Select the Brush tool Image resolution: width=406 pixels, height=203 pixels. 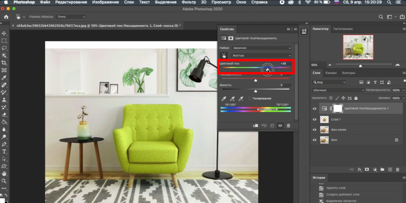pos(4,92)
